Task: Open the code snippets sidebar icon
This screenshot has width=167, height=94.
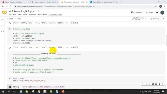Action: 2,26
